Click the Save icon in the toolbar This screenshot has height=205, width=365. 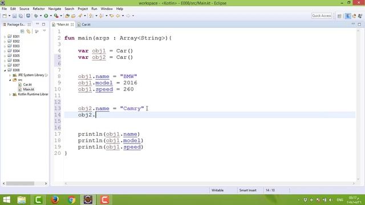pos(14,16)
